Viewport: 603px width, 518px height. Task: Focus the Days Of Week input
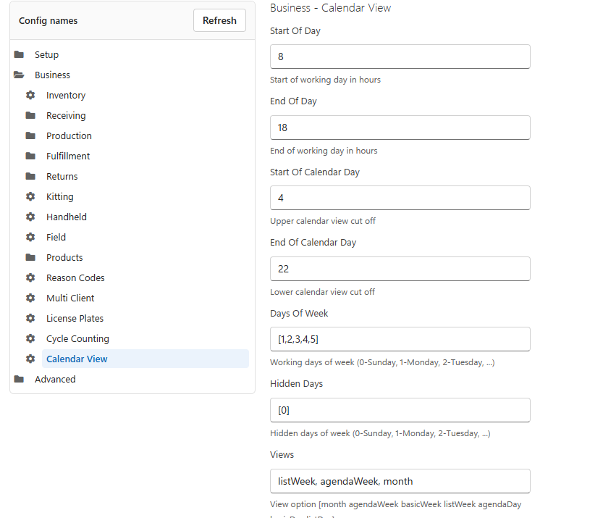coord(400,339)
